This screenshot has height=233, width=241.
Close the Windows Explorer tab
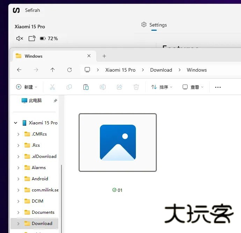(89, 56)
